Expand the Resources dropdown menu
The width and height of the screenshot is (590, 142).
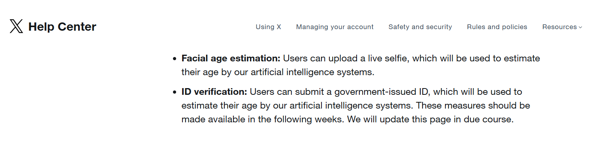pos(562,27)
